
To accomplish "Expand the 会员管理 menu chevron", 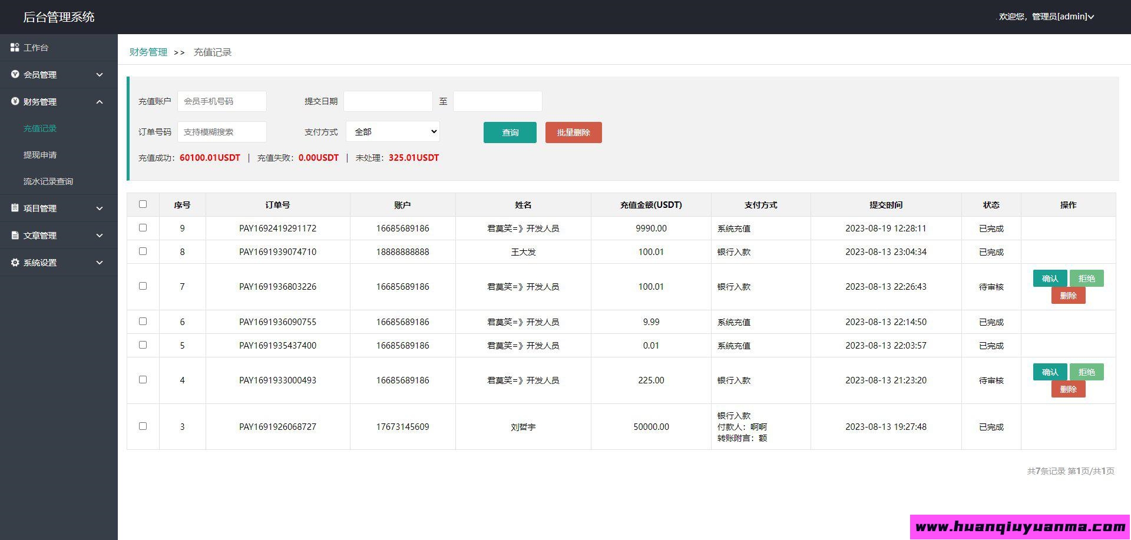I will (100, 75).
